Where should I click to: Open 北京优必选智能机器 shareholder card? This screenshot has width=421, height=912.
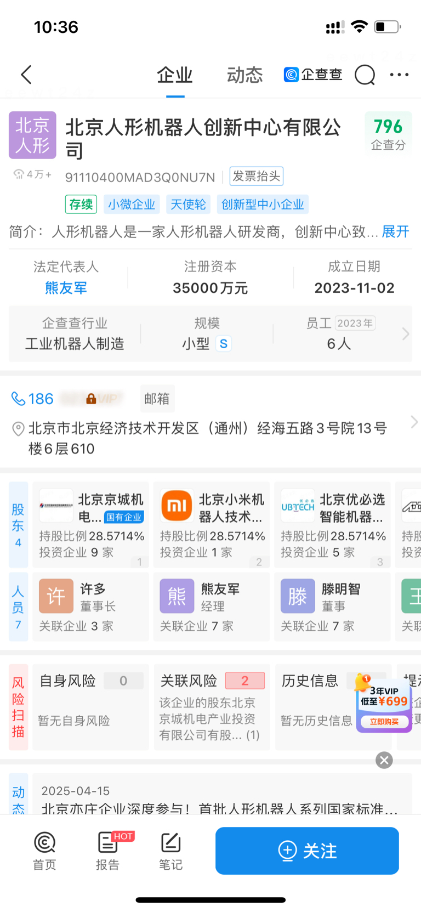tap(333, 525)
